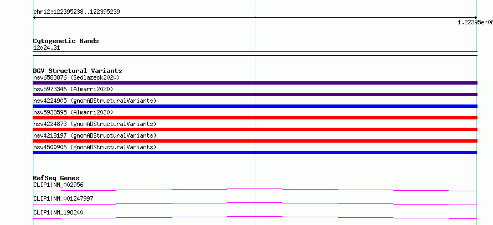Click the magenta gene line for NM_001247997
Image resolution: width=493 pixels, height=225 pixels.
tap(255, 203)
